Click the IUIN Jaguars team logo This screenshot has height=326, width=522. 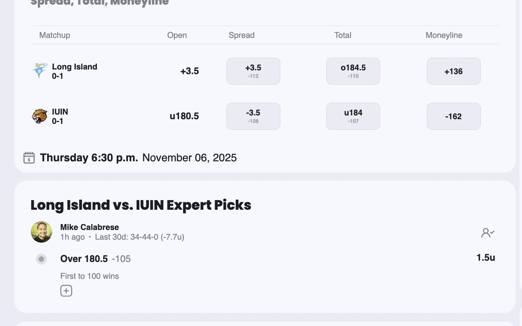(x=40, y=116)
